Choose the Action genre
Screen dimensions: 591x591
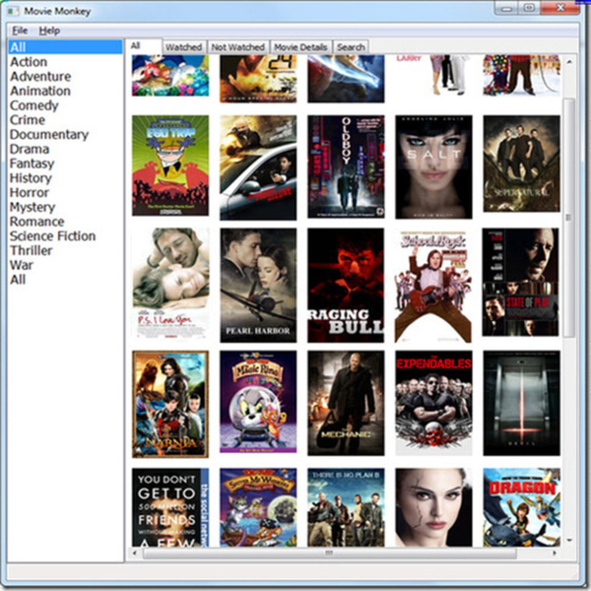[x=29, y=62]
